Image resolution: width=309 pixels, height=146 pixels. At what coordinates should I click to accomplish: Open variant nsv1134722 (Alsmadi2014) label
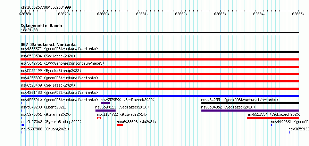click(122, 114)
